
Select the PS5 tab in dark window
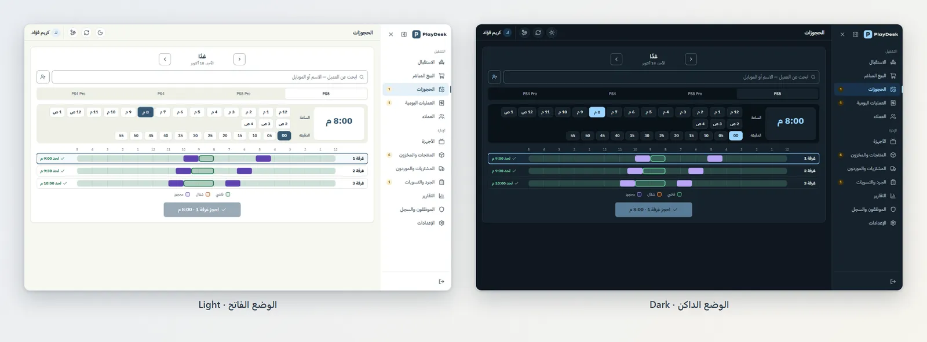pos(778,94)
